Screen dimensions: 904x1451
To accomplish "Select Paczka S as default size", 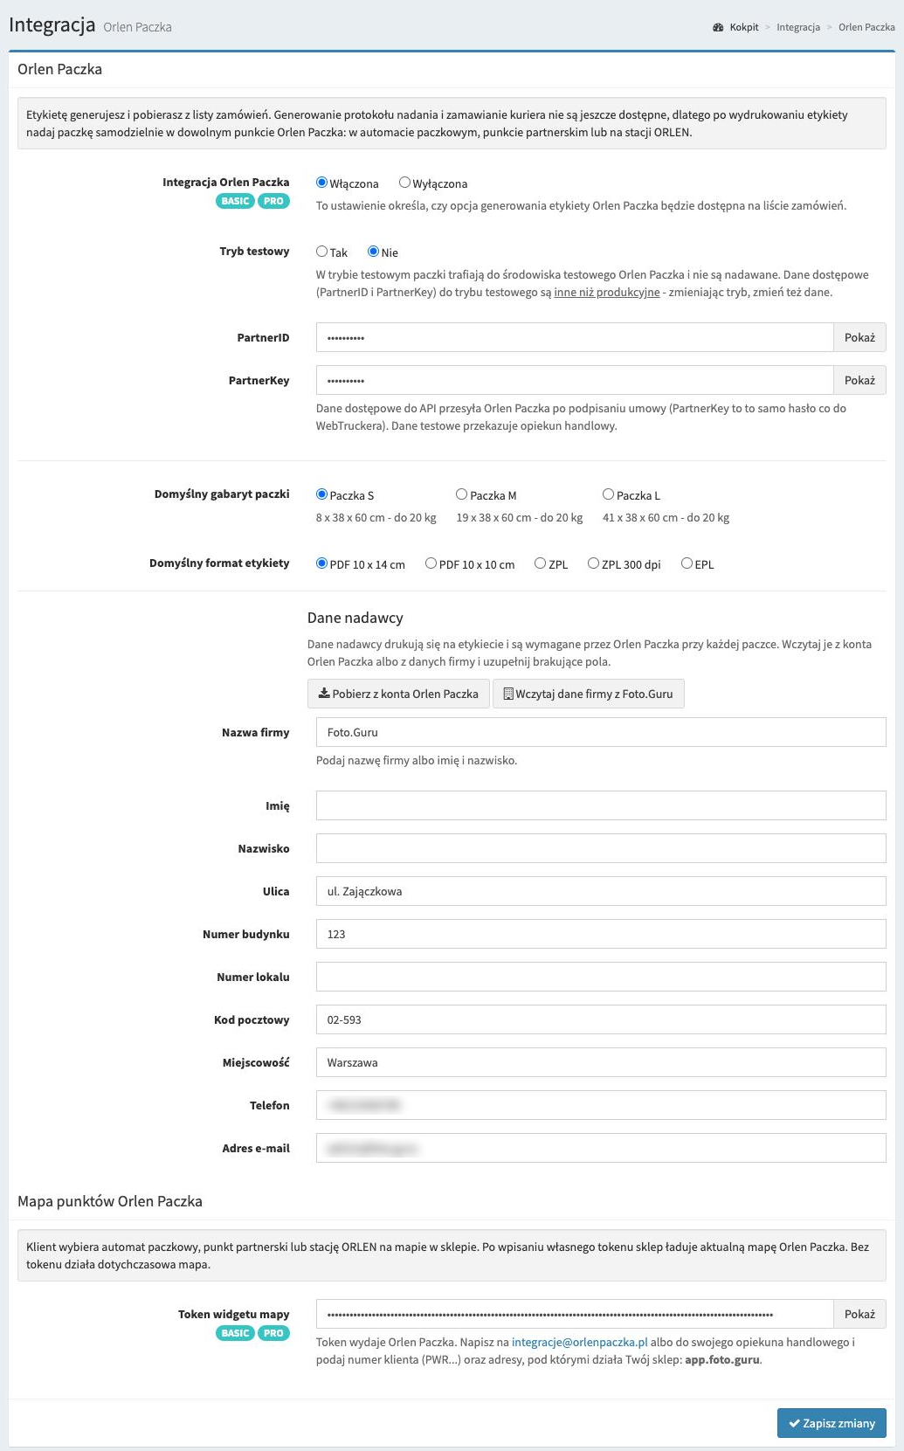I will pos(321,494).
